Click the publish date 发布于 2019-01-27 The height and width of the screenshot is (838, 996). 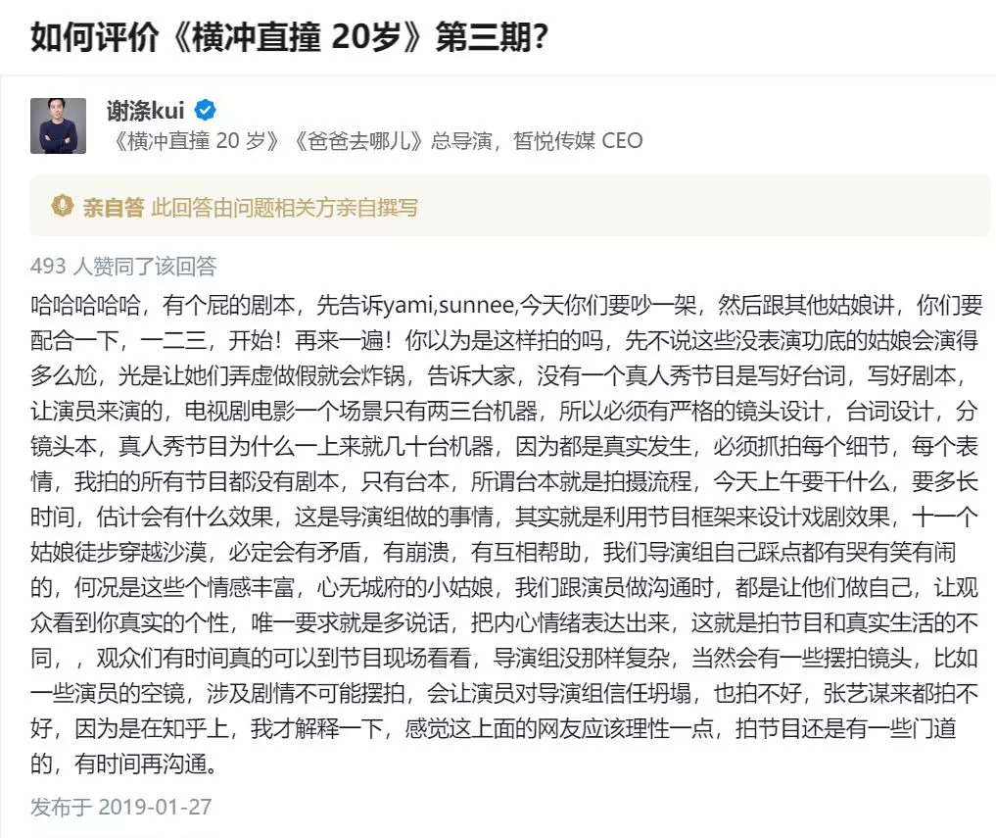tap(120, 808)
